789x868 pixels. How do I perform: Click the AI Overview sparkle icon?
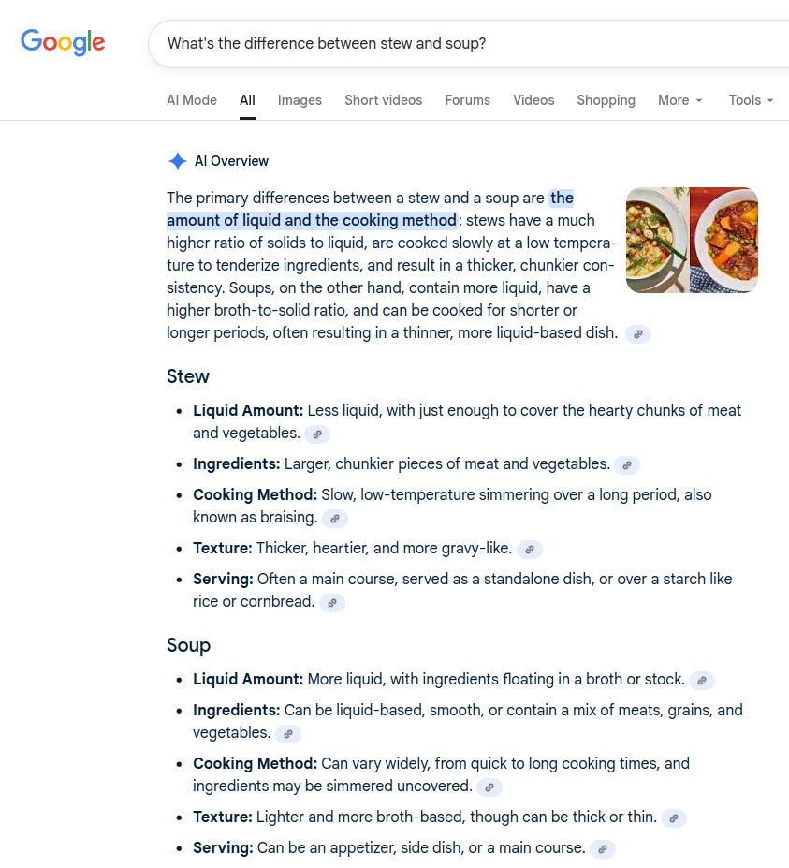178,161
